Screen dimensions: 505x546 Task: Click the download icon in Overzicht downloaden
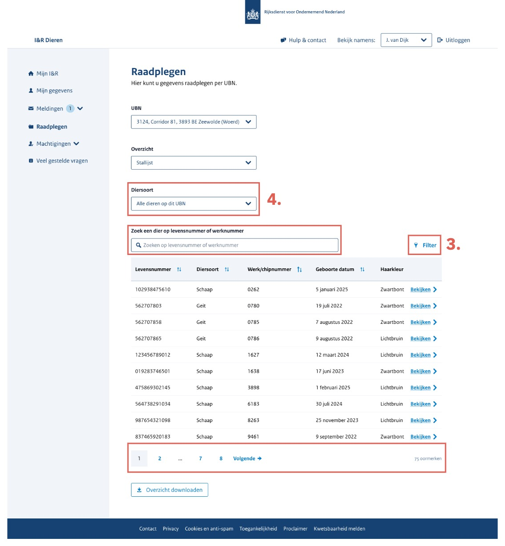(x=139, y=490)
